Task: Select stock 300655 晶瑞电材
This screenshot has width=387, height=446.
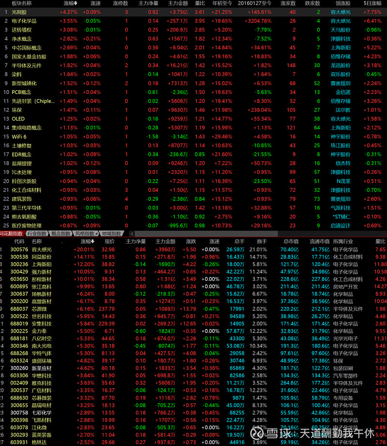Action: click(x=193, y=405)
